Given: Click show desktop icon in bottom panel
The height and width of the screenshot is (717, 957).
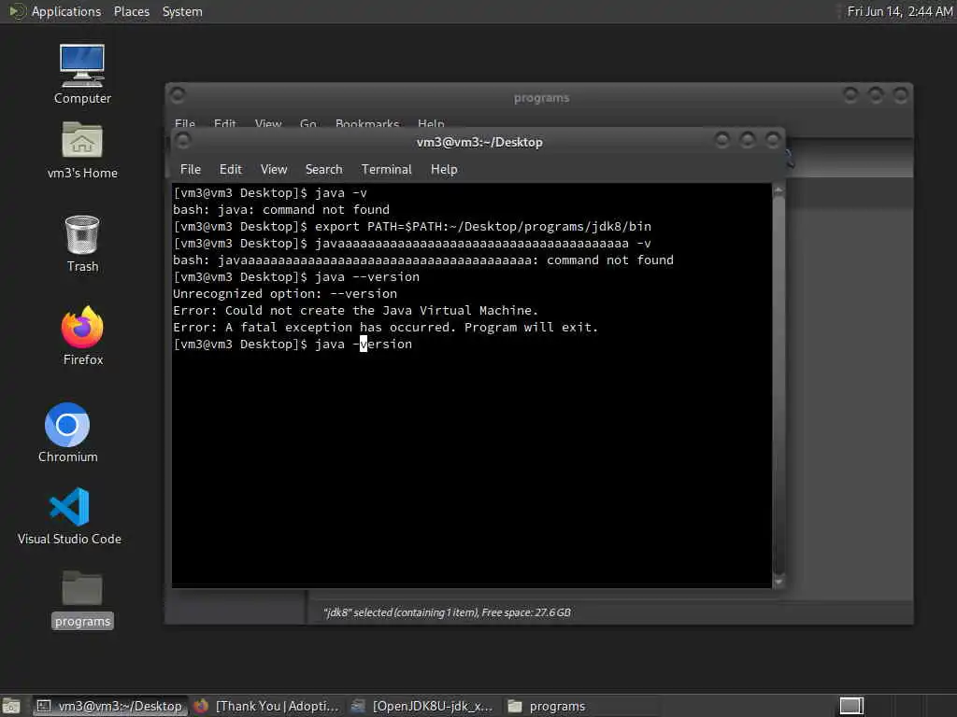Looking at the screenshot, I should (11, 707).
